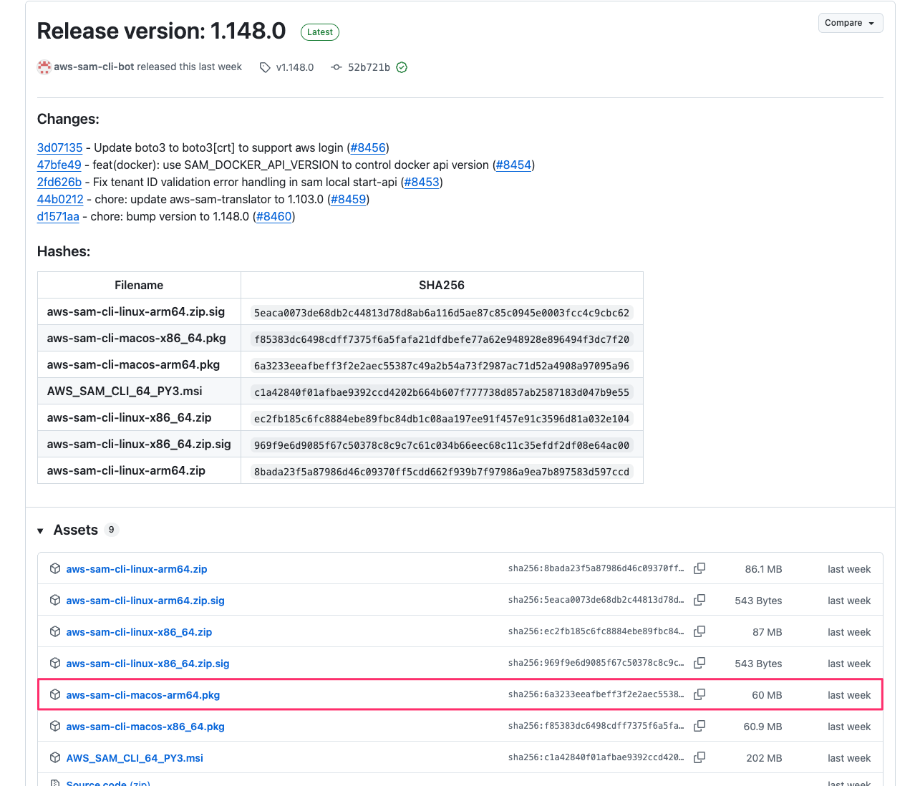
Task: Open commit 52b721b
Action: (368, 67)
